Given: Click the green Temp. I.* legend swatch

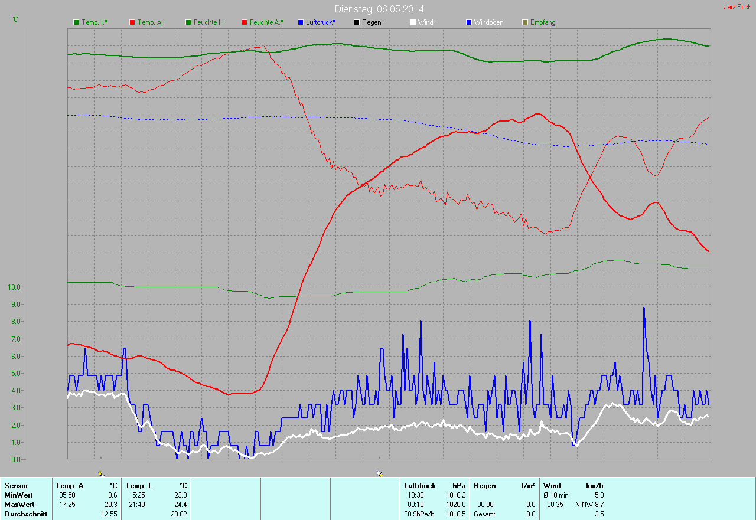Looking at the screenshot, I should coord(76,22).
